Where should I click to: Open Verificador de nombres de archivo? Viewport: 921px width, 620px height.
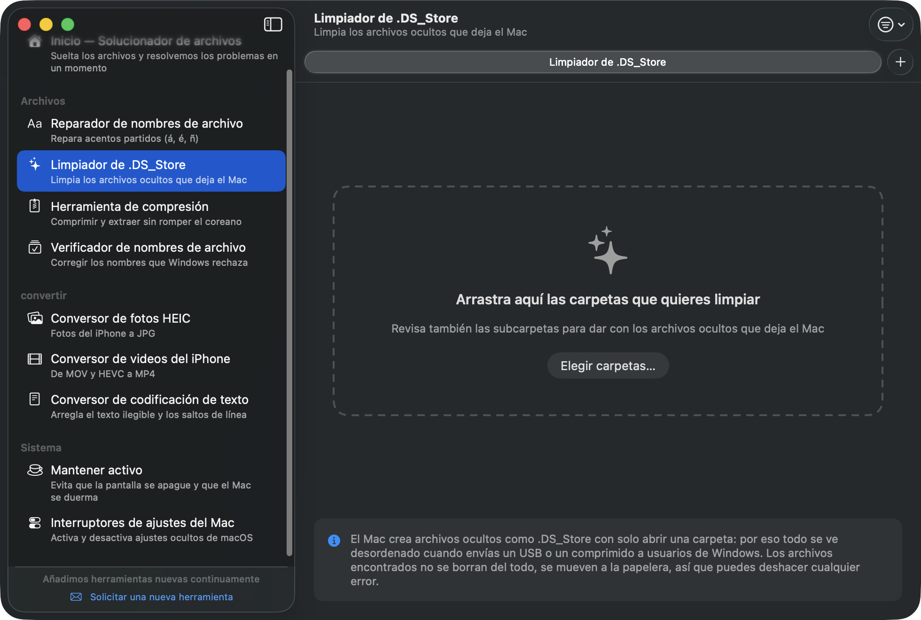pyautogui.click(x=151, y=254)
